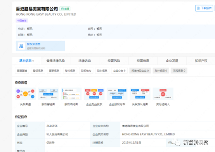This screenshot has width=215, height=152.
Task: Open the 关联方认定图 graph thumbnail
Action: pyautogui.click(x=140, y=94)
